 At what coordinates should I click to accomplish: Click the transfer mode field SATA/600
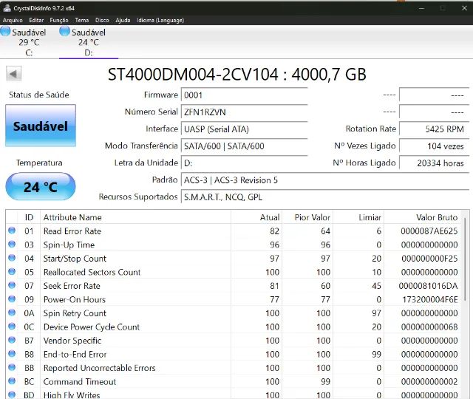coord(244,146)
